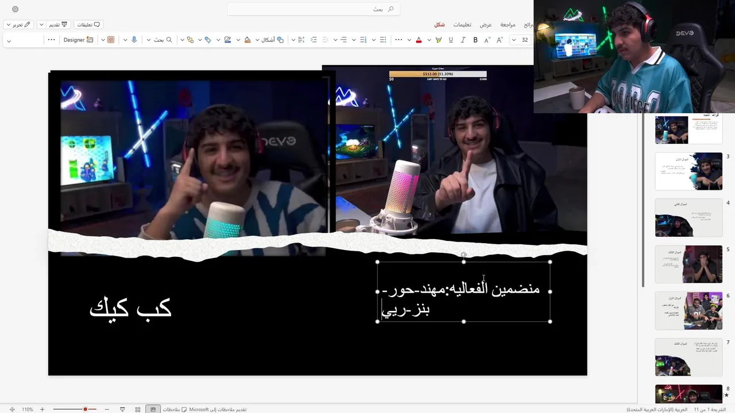
Task: Open the font size dropdown
Action: 513,40
